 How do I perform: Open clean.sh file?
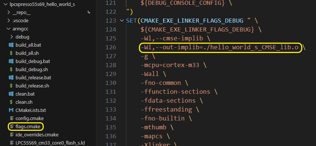coord(24,102)
